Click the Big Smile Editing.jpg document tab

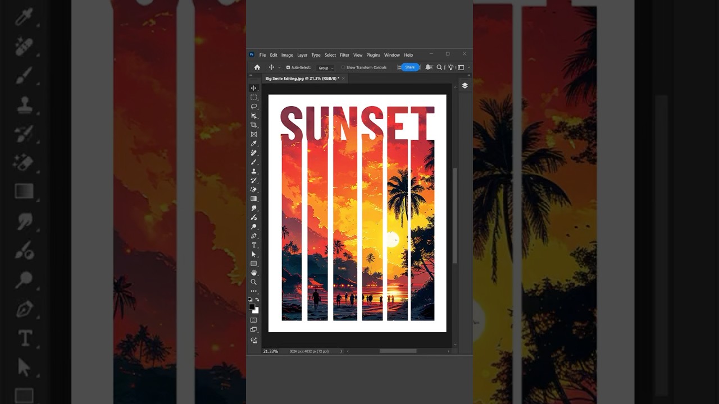click(x=302, y=79)
